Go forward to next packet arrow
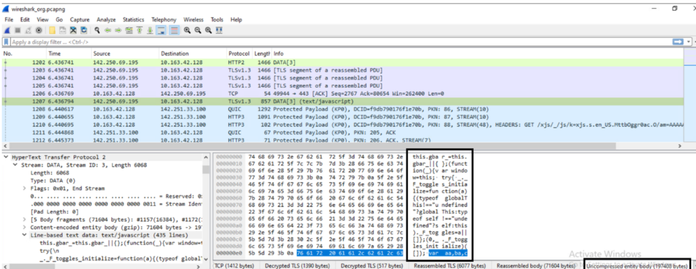This screenshot has height=269, width=696. click(x=118, y=30)
